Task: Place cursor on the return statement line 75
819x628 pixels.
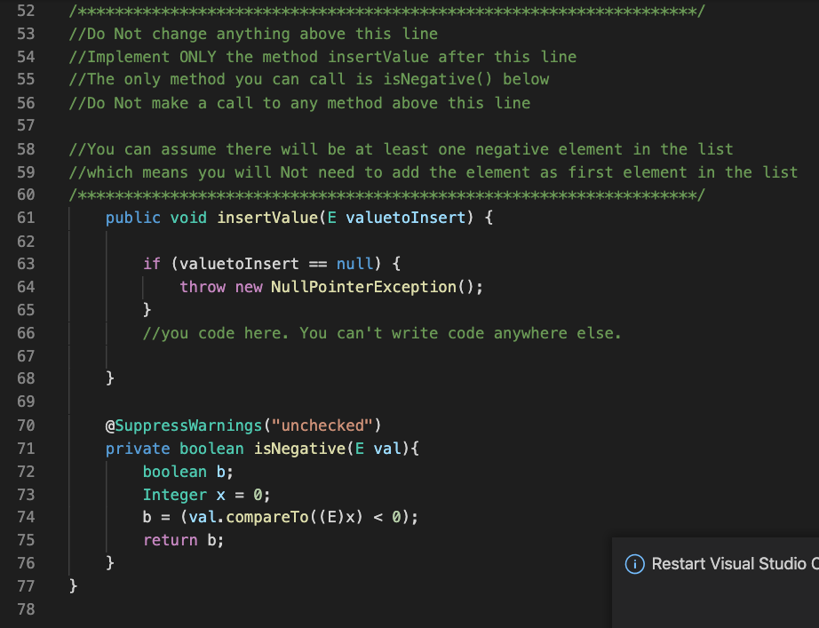Action: pos(170,540)
